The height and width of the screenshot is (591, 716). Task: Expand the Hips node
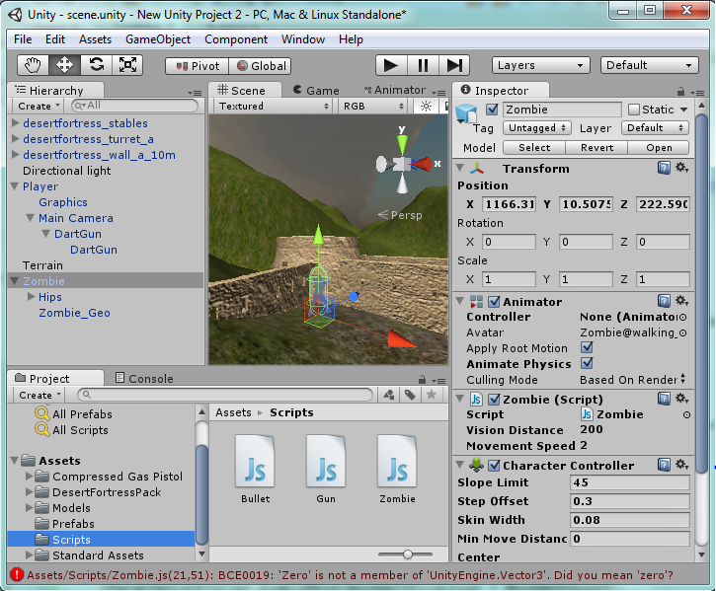(x=31, y=297)
